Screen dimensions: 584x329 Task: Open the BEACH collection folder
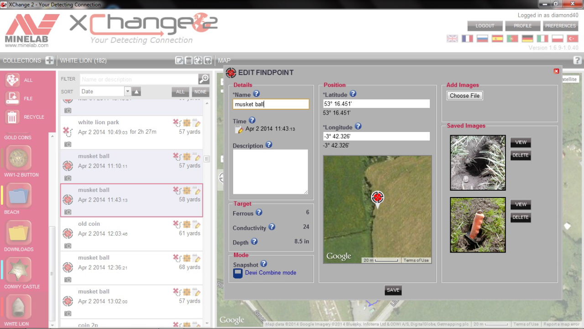(19, 195)
